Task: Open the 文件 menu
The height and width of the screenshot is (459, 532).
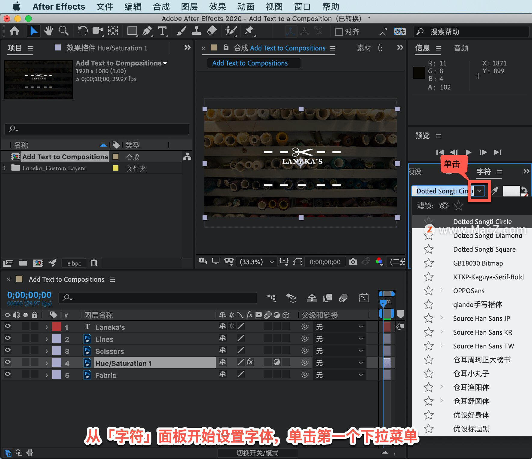Action: tap(105, 7)
